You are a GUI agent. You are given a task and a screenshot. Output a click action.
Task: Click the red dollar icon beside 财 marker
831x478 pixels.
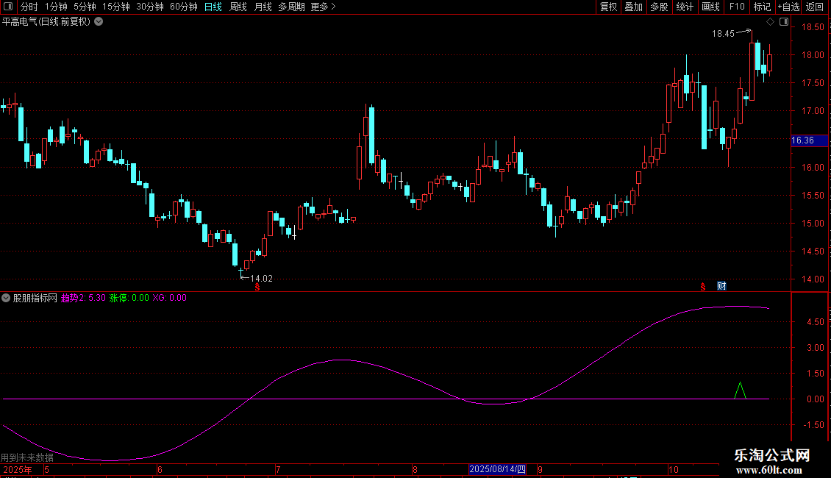pos(703,286)
